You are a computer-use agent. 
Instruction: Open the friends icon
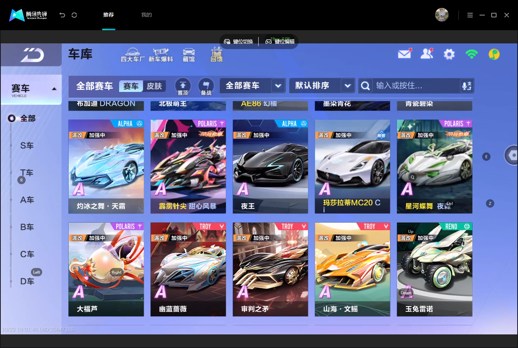[427, 54]
